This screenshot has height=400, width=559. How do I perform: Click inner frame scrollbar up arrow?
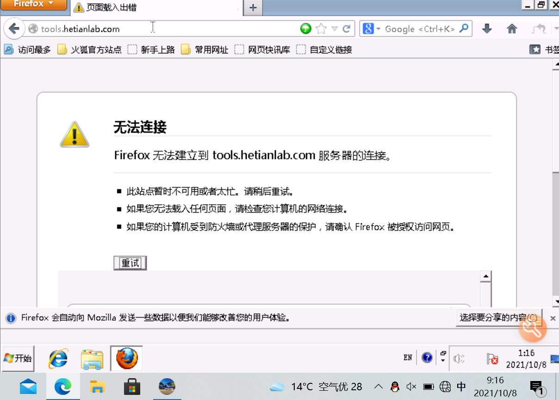coord(485,277)
